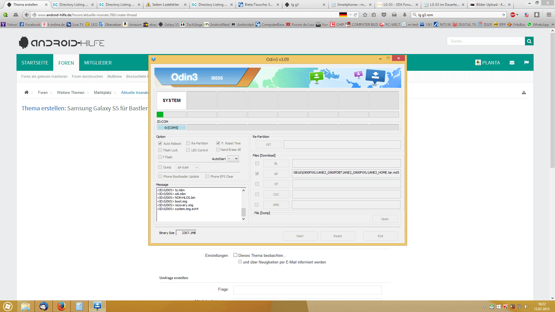This screenshot has height=312, width=555.
Task: Show more bookmarks with the chevron
Action: (552, 25)
